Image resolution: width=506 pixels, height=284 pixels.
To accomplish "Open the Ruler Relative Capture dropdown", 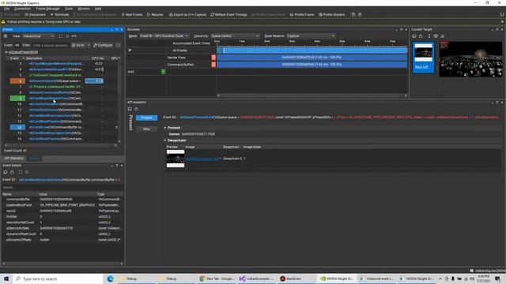I will tap(311, 36).
